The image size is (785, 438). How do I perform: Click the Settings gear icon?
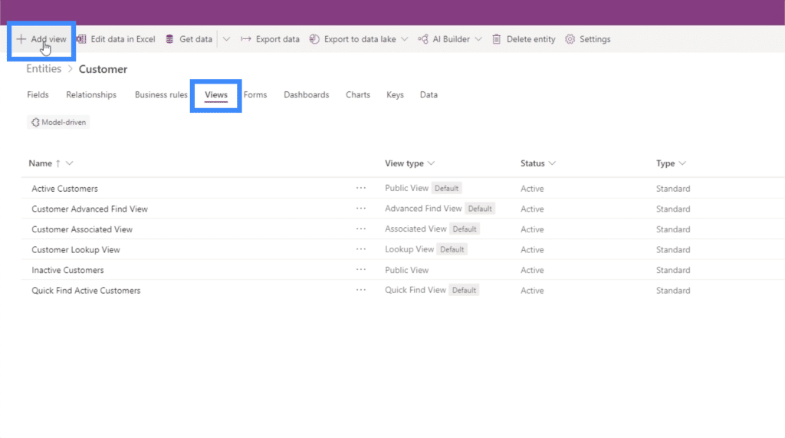[x=570, y=39]
